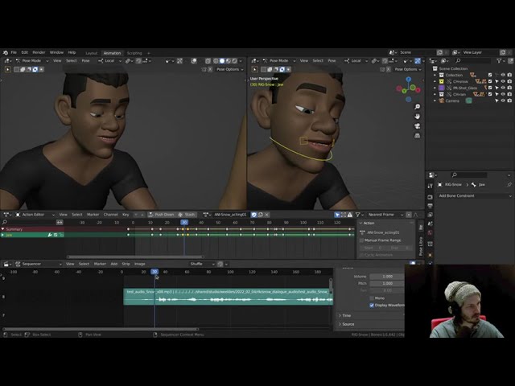
Task: Hide CH-snow collection with eye icon
Action: click(x=503, y=81)
